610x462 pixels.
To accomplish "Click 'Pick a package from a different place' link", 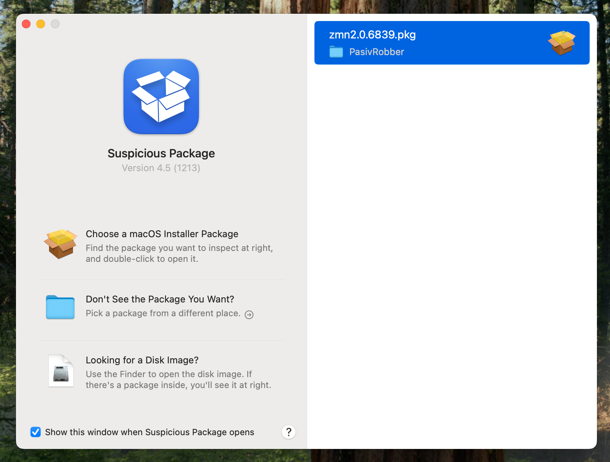I will coord(162,313).
